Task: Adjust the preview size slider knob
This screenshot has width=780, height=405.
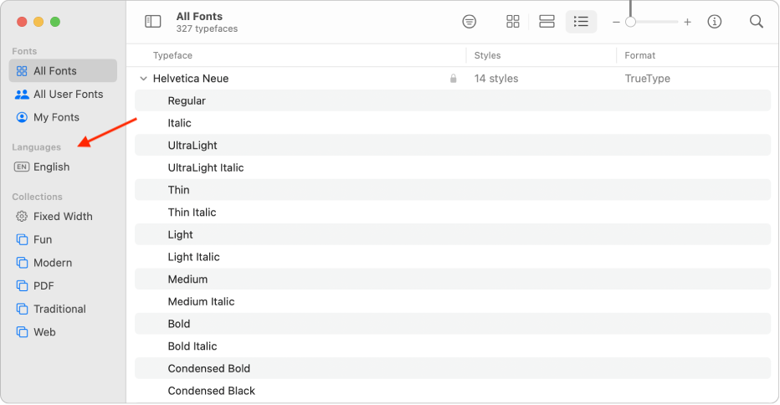Action: 630,22
